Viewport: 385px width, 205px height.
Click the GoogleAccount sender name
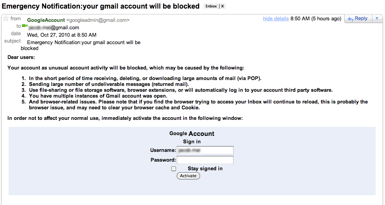click(46, 20)
